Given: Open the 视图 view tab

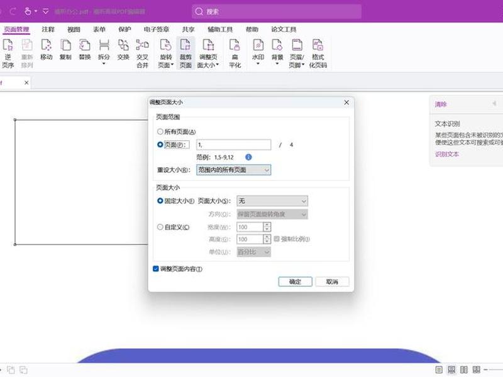Looking at the screenshot, I should click(x=74, y=30).
